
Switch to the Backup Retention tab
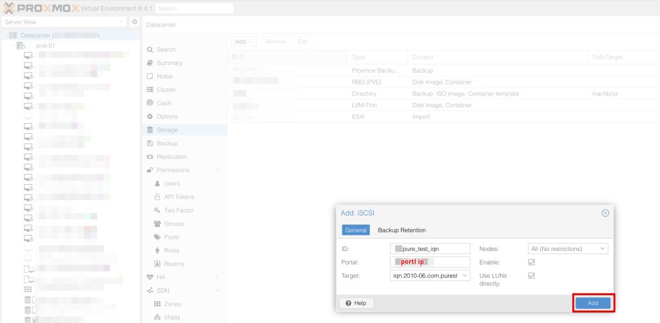coord(402,230)
